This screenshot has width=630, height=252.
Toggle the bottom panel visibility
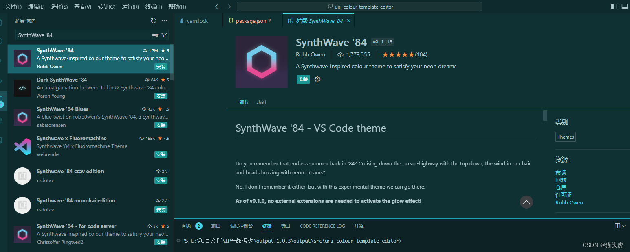626,6
